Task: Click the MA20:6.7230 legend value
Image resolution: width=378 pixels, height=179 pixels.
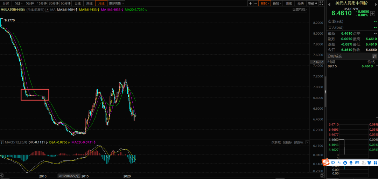Action: point(136,10)
